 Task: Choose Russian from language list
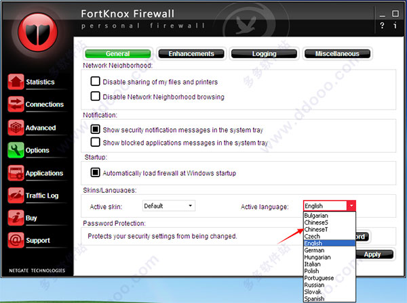[330, 285]
